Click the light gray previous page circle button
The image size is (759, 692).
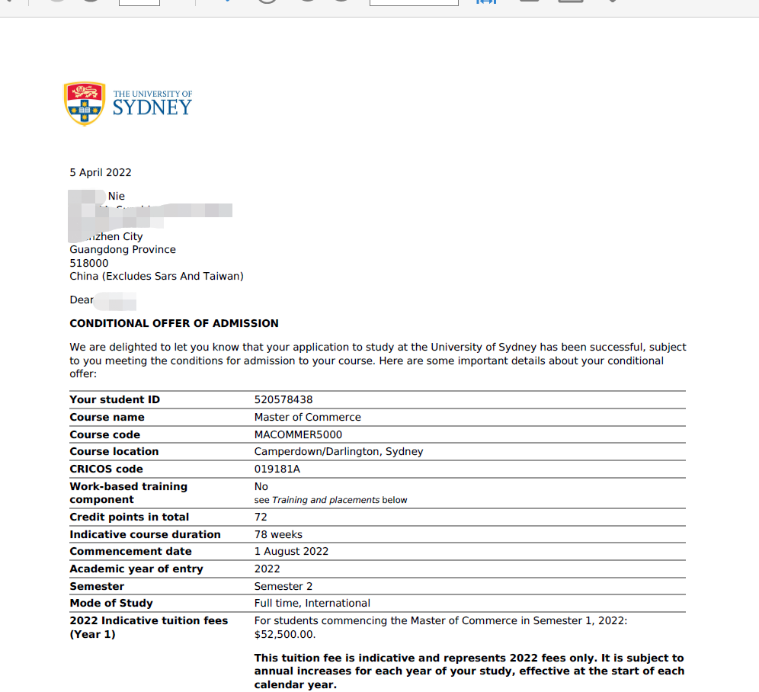pos(57,2)
